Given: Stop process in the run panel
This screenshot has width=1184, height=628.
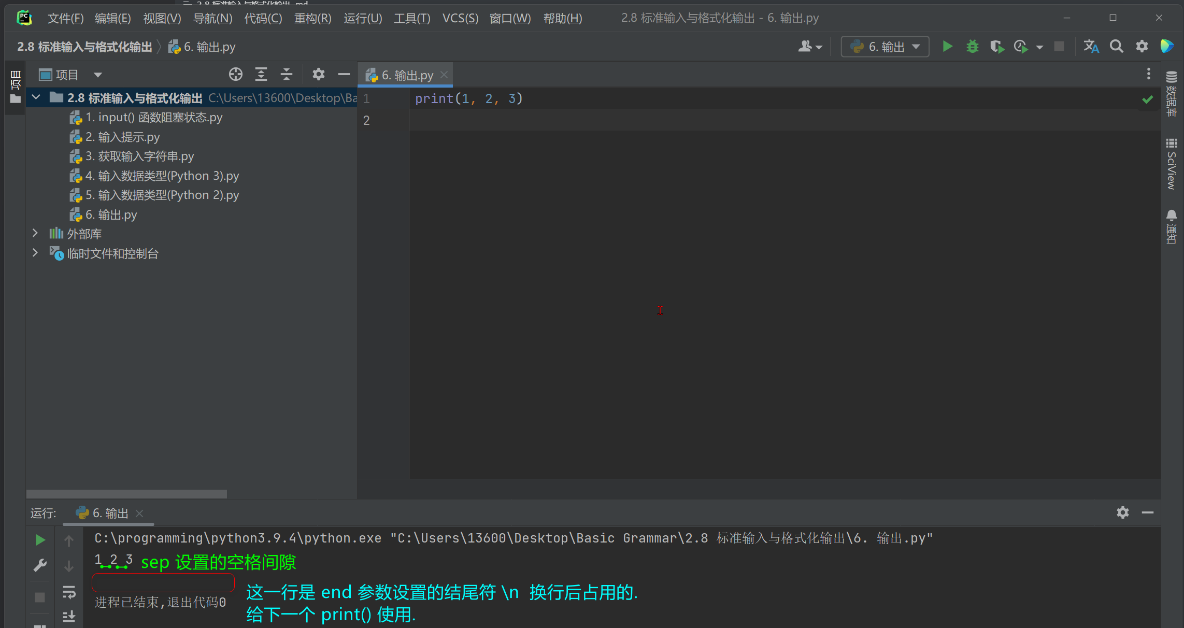Looking at the screenshot, I should pyautogui.click(x=40, y=597).
